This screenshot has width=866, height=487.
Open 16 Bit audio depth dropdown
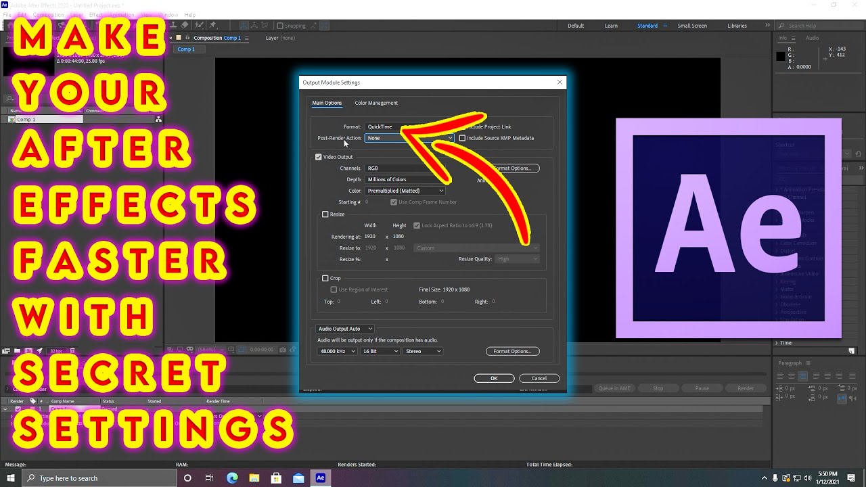click(380, 351)
